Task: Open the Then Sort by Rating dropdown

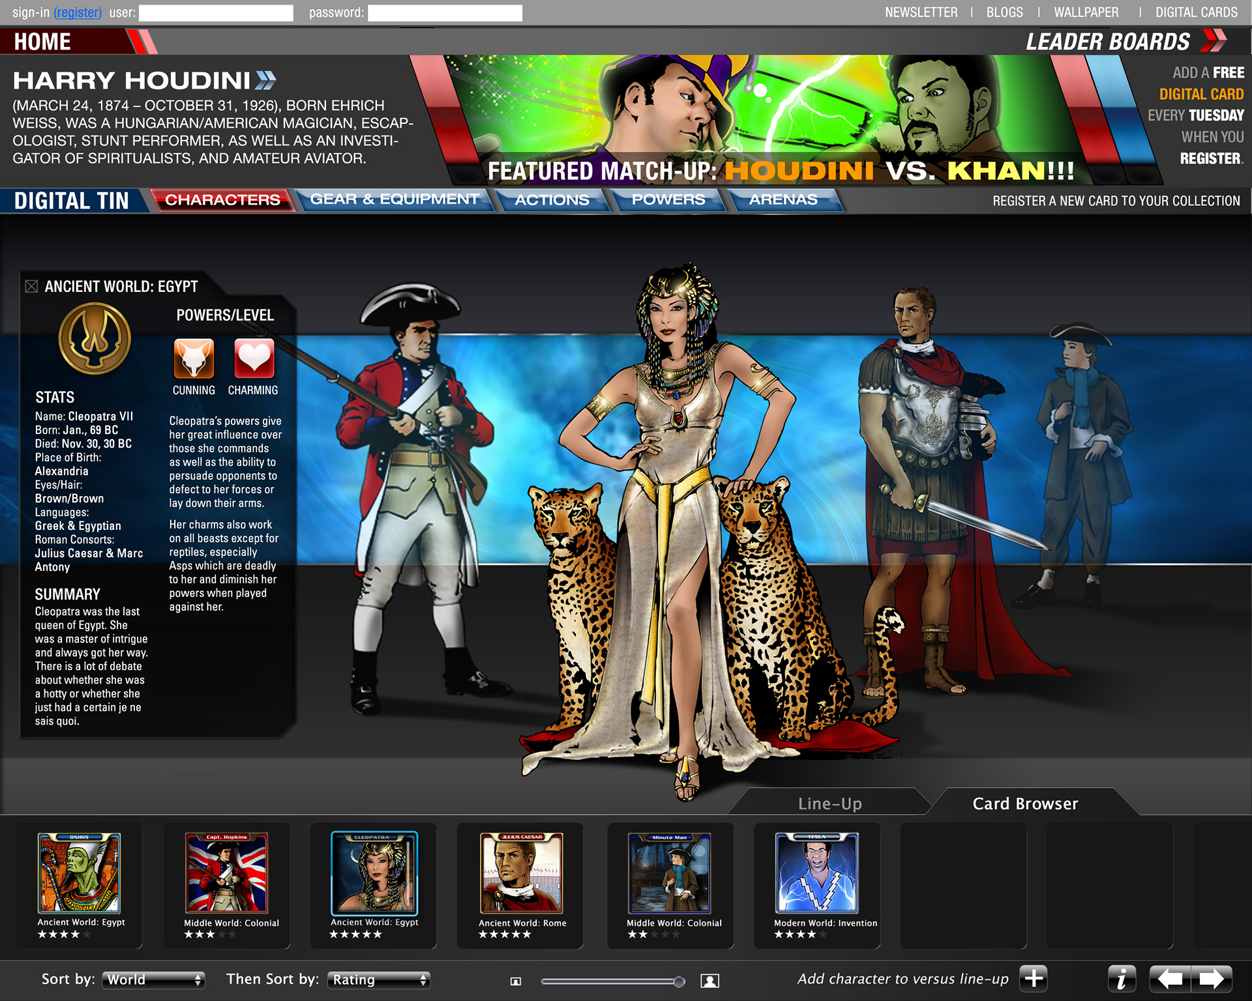Action: point(379,979)
